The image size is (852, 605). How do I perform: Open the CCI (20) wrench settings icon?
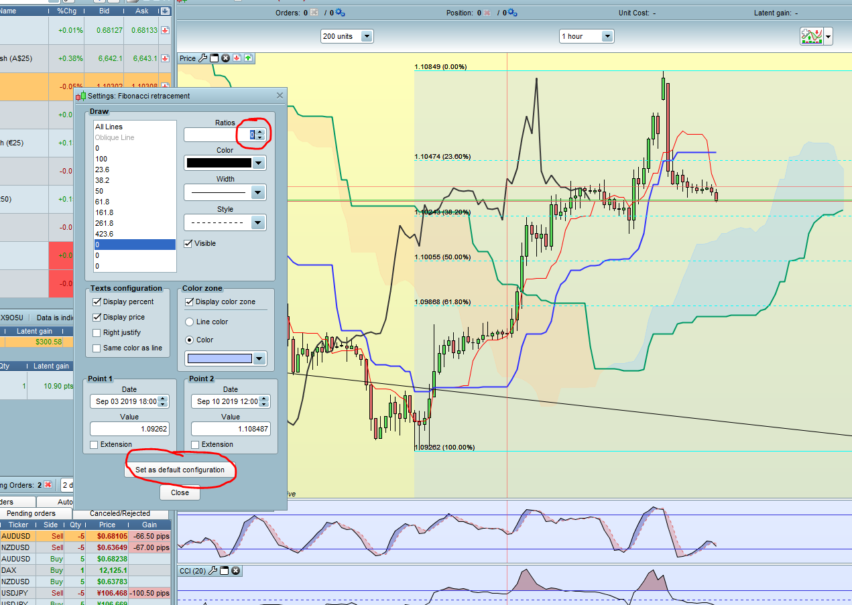[x=214, y=571]
